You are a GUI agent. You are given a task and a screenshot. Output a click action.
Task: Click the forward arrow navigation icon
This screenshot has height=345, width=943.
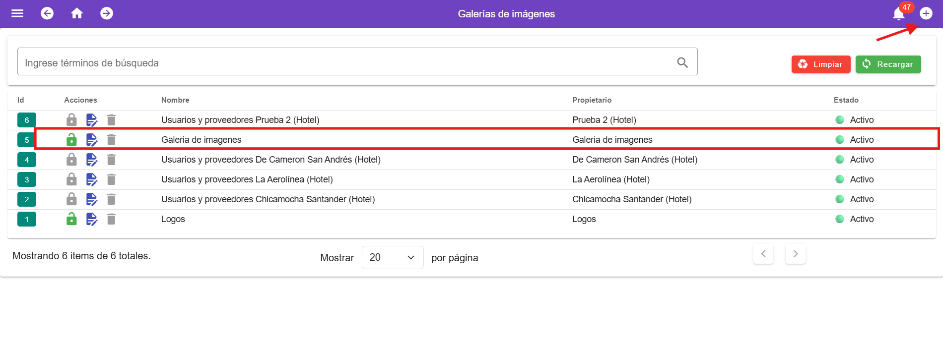tap(107, 13)
